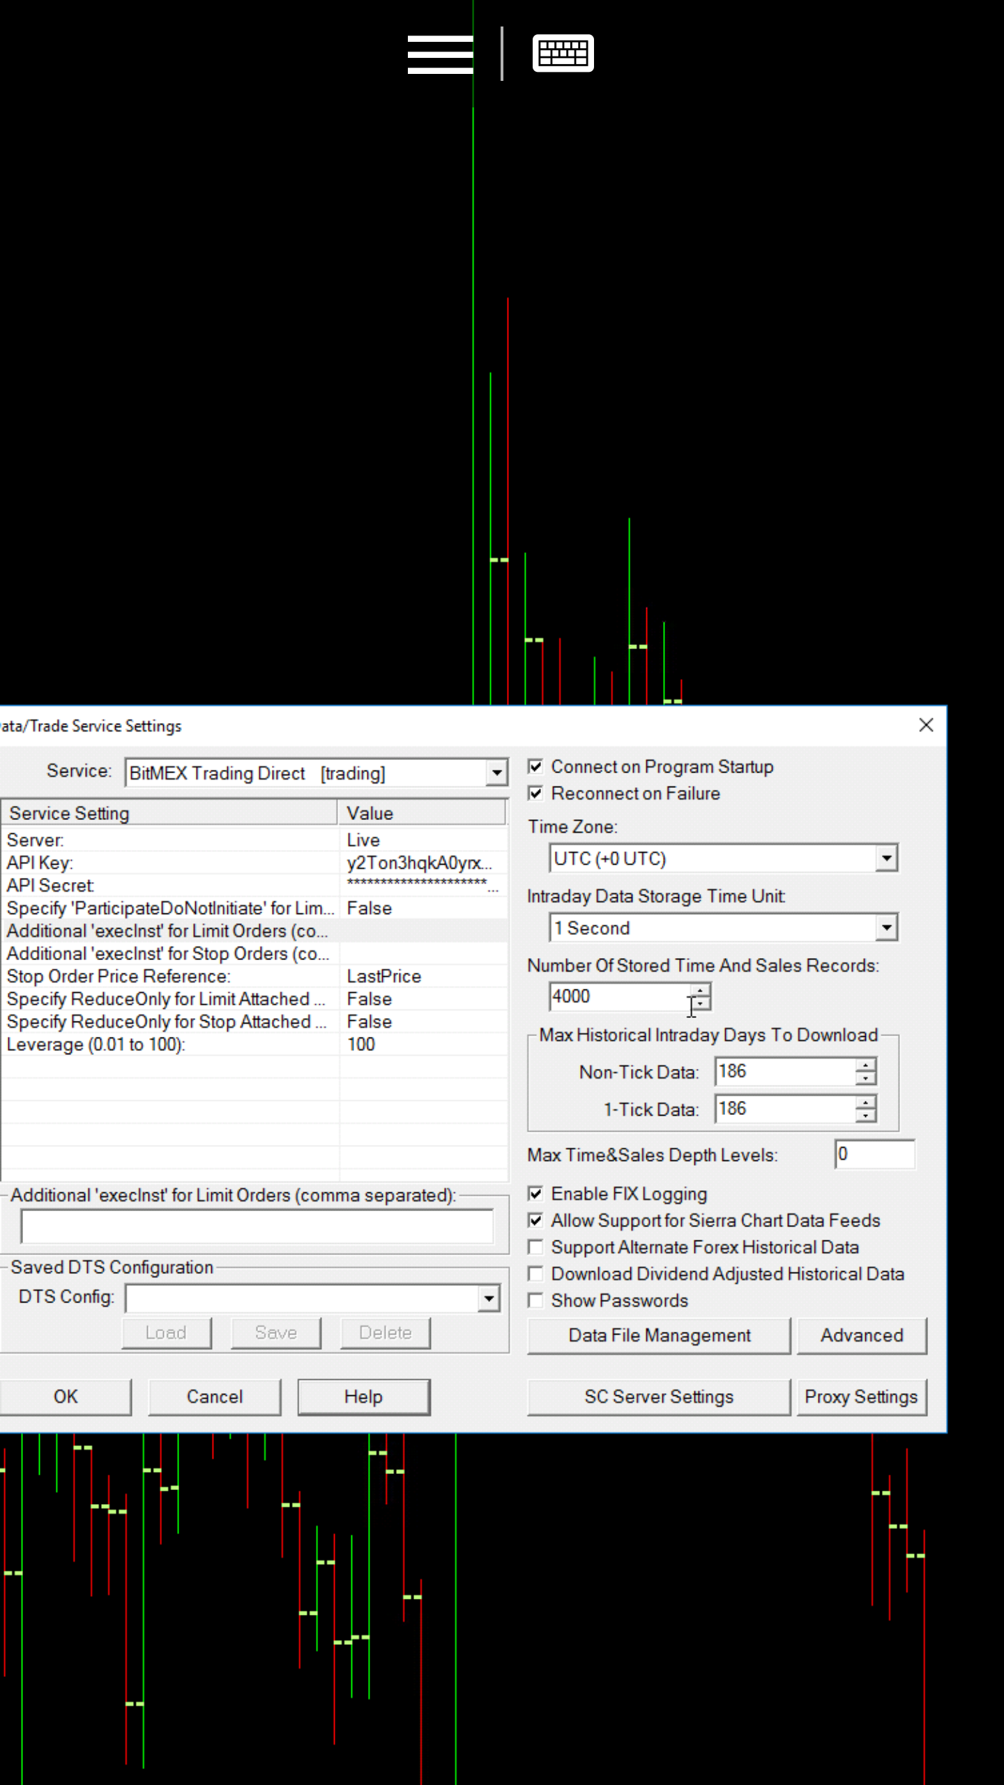Click the Save DTS config button
The image size is (1004, 1785).
[276, 1332]
